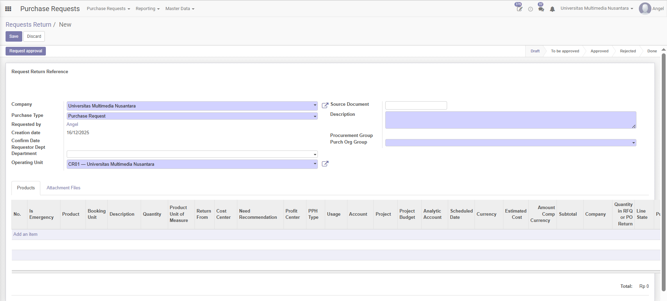
Task: Click the Request approval button
Action: (x=26, y=51)
